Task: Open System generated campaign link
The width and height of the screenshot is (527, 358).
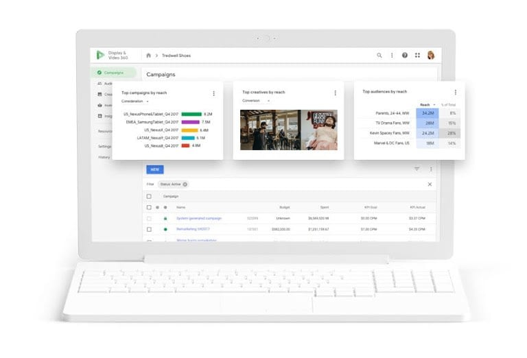Action: (x=199, y=218)
